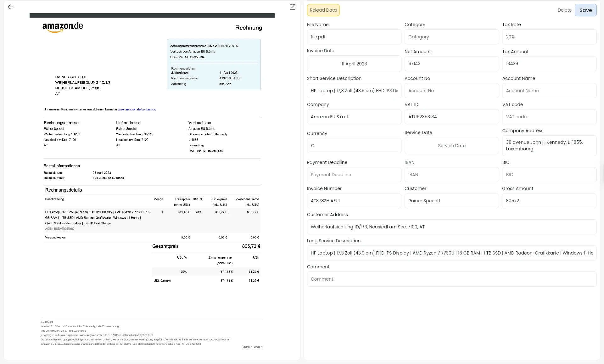Click the Versandkosten row label
Viewport: 604px width, 364px height.
tap(55, 238)
